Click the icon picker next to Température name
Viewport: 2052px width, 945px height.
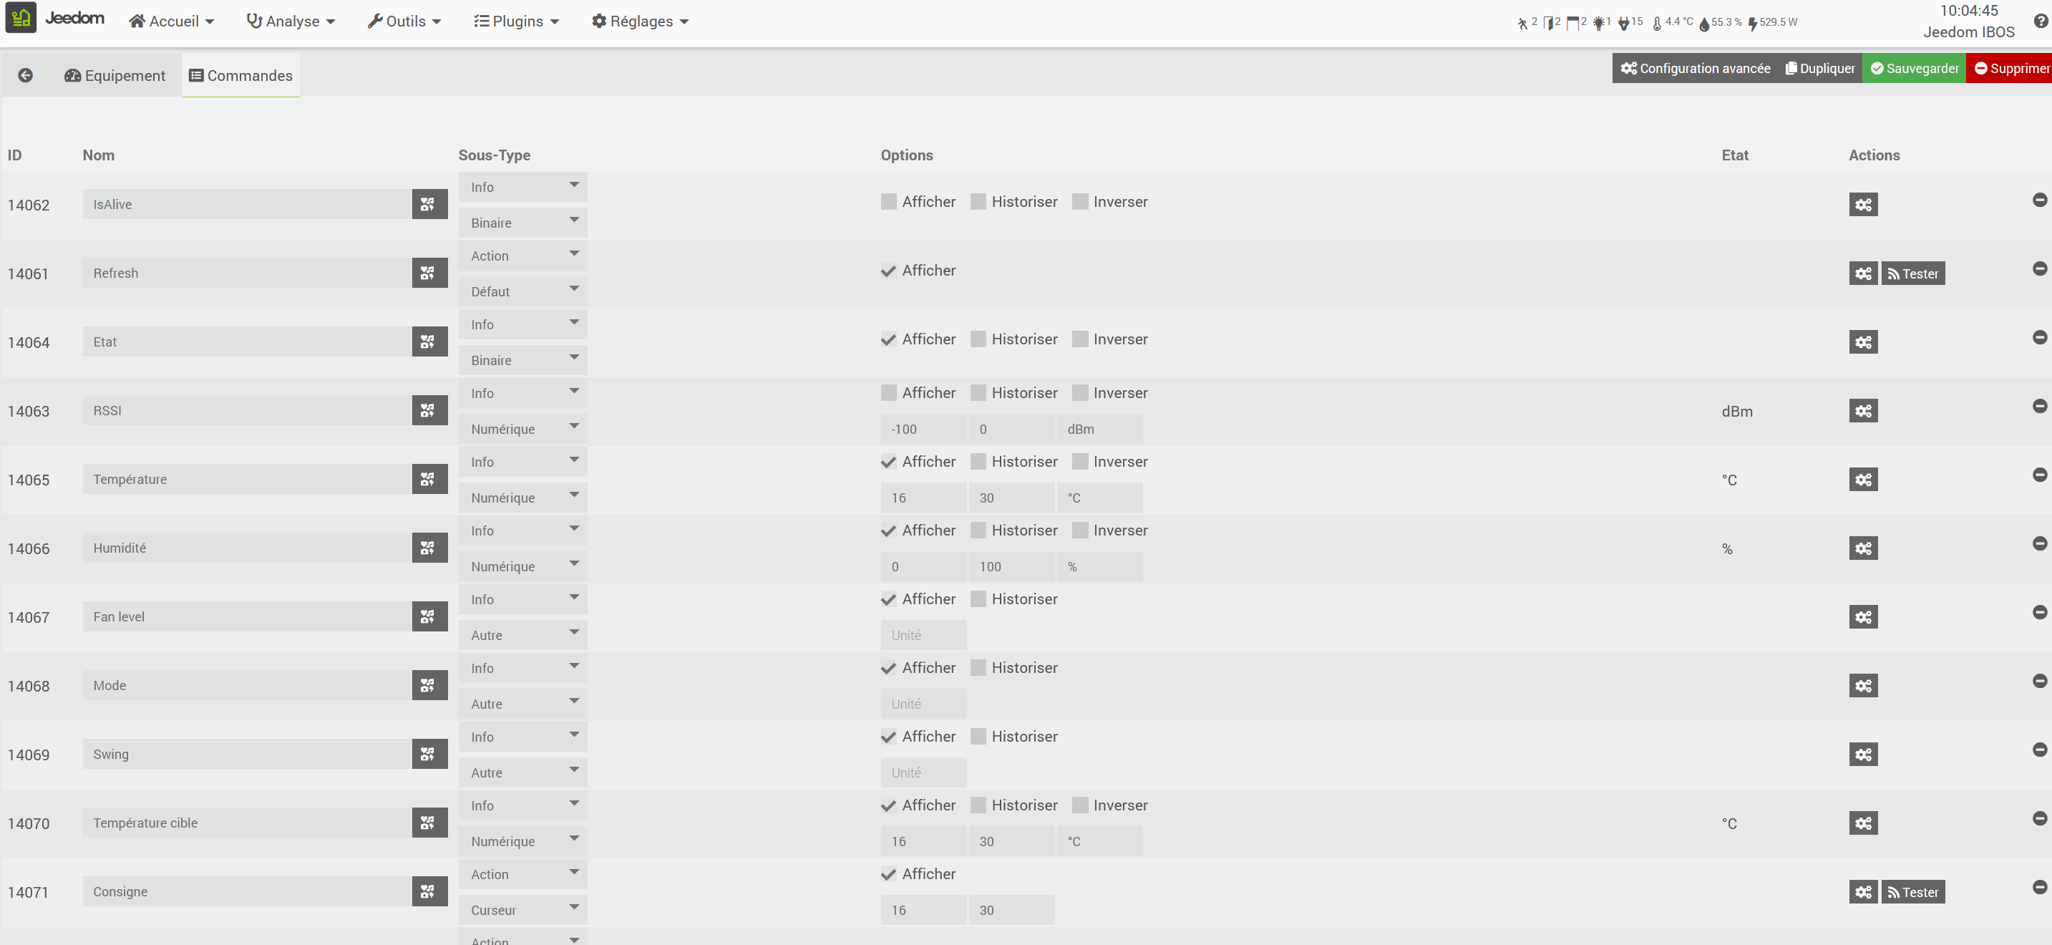click(429, 479)
